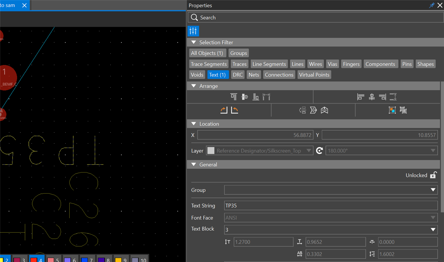
Task: Click the Search field in Properties
Action: pos(315,17)
